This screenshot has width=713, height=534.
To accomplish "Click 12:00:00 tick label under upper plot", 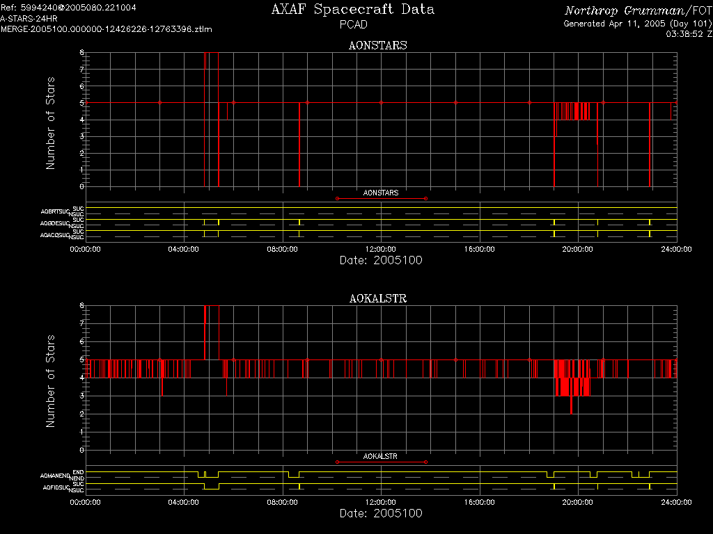I will click(x=381, y=250).
